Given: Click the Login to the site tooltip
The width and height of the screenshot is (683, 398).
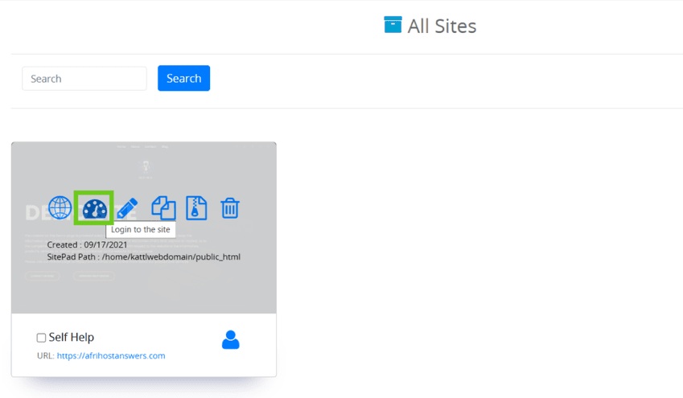Looking at the screenshot, I should pos(141,230).
